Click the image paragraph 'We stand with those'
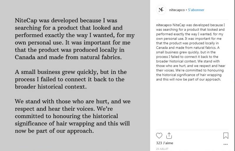235x151 pixels. point(72,116)
